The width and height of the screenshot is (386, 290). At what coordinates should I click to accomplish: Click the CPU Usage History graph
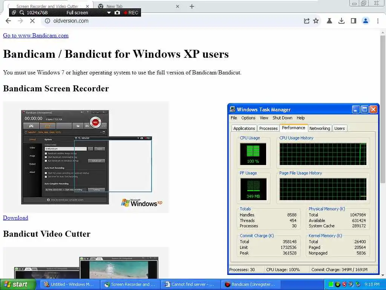tap(323, 154)
